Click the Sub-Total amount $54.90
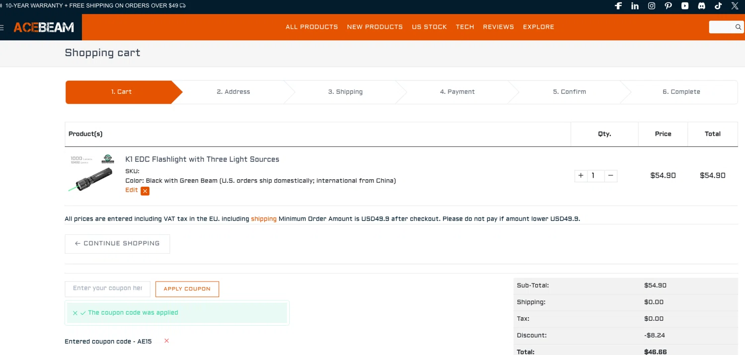This screenshot has width=745, height=355. 655,285
